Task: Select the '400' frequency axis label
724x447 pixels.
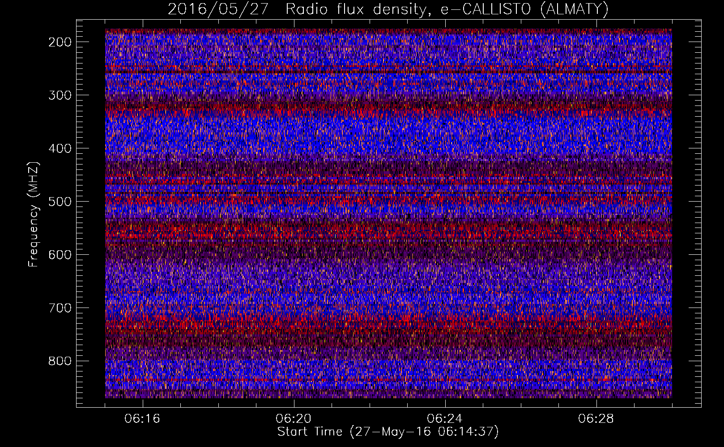Action: (x=60, y=148)
